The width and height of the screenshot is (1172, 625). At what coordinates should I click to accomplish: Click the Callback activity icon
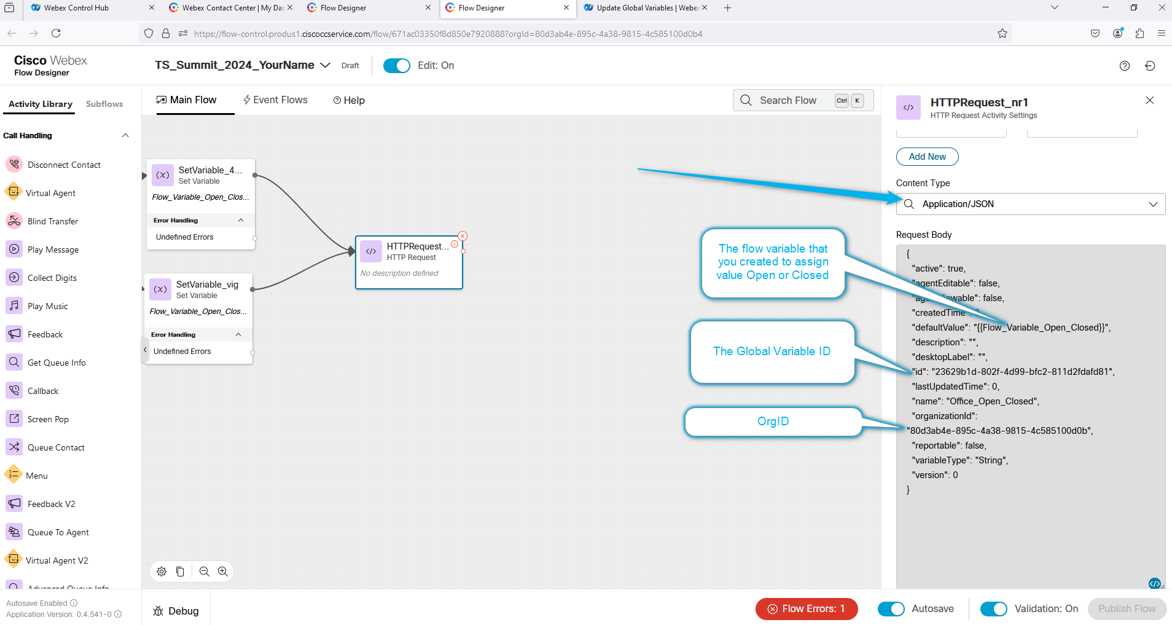(x=14, y=391)
